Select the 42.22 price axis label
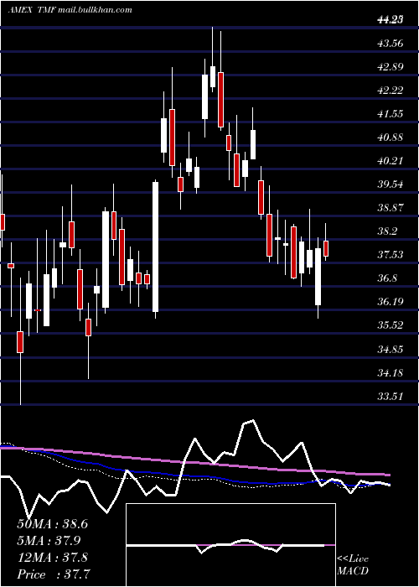This screenshot has width=419, height=587. [391, 91]
